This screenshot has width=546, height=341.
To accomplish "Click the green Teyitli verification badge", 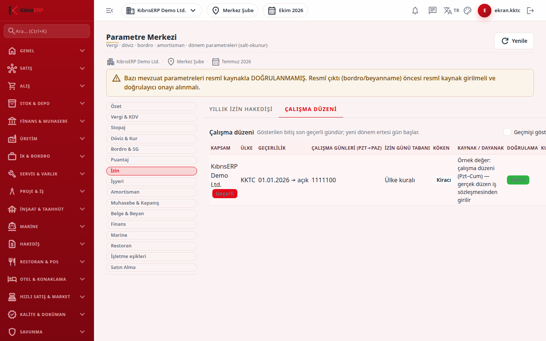I will 518,180.
